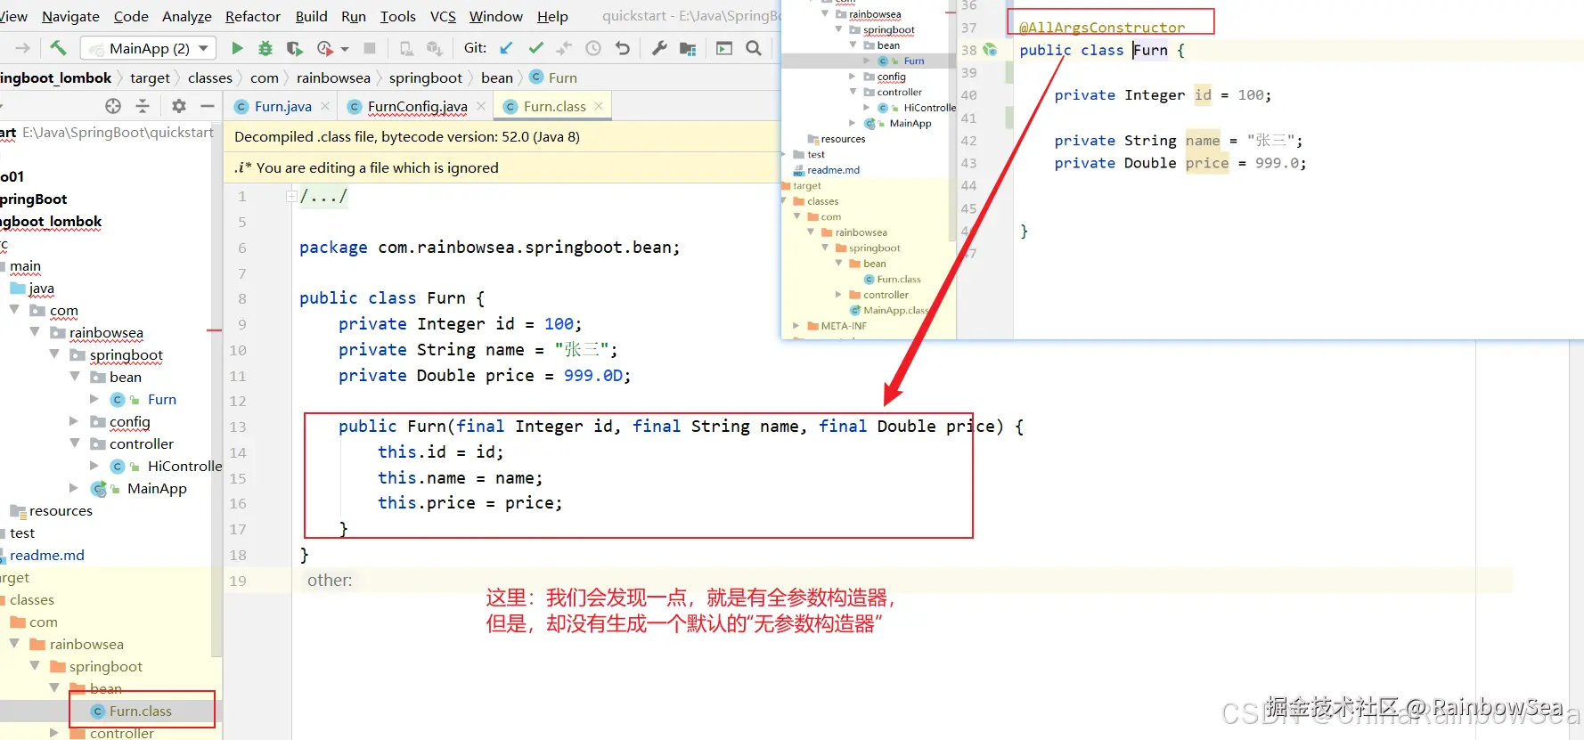Expand the HiController class node

click(x=94, y=466)
